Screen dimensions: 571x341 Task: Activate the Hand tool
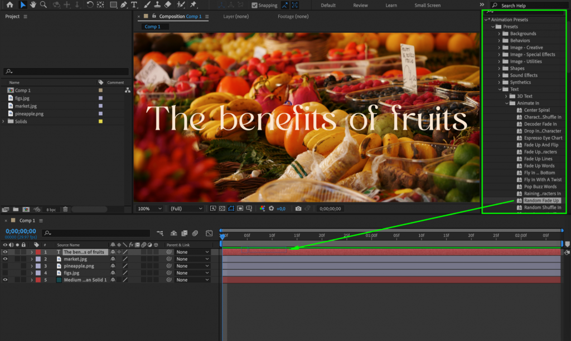tap(33, 5)
